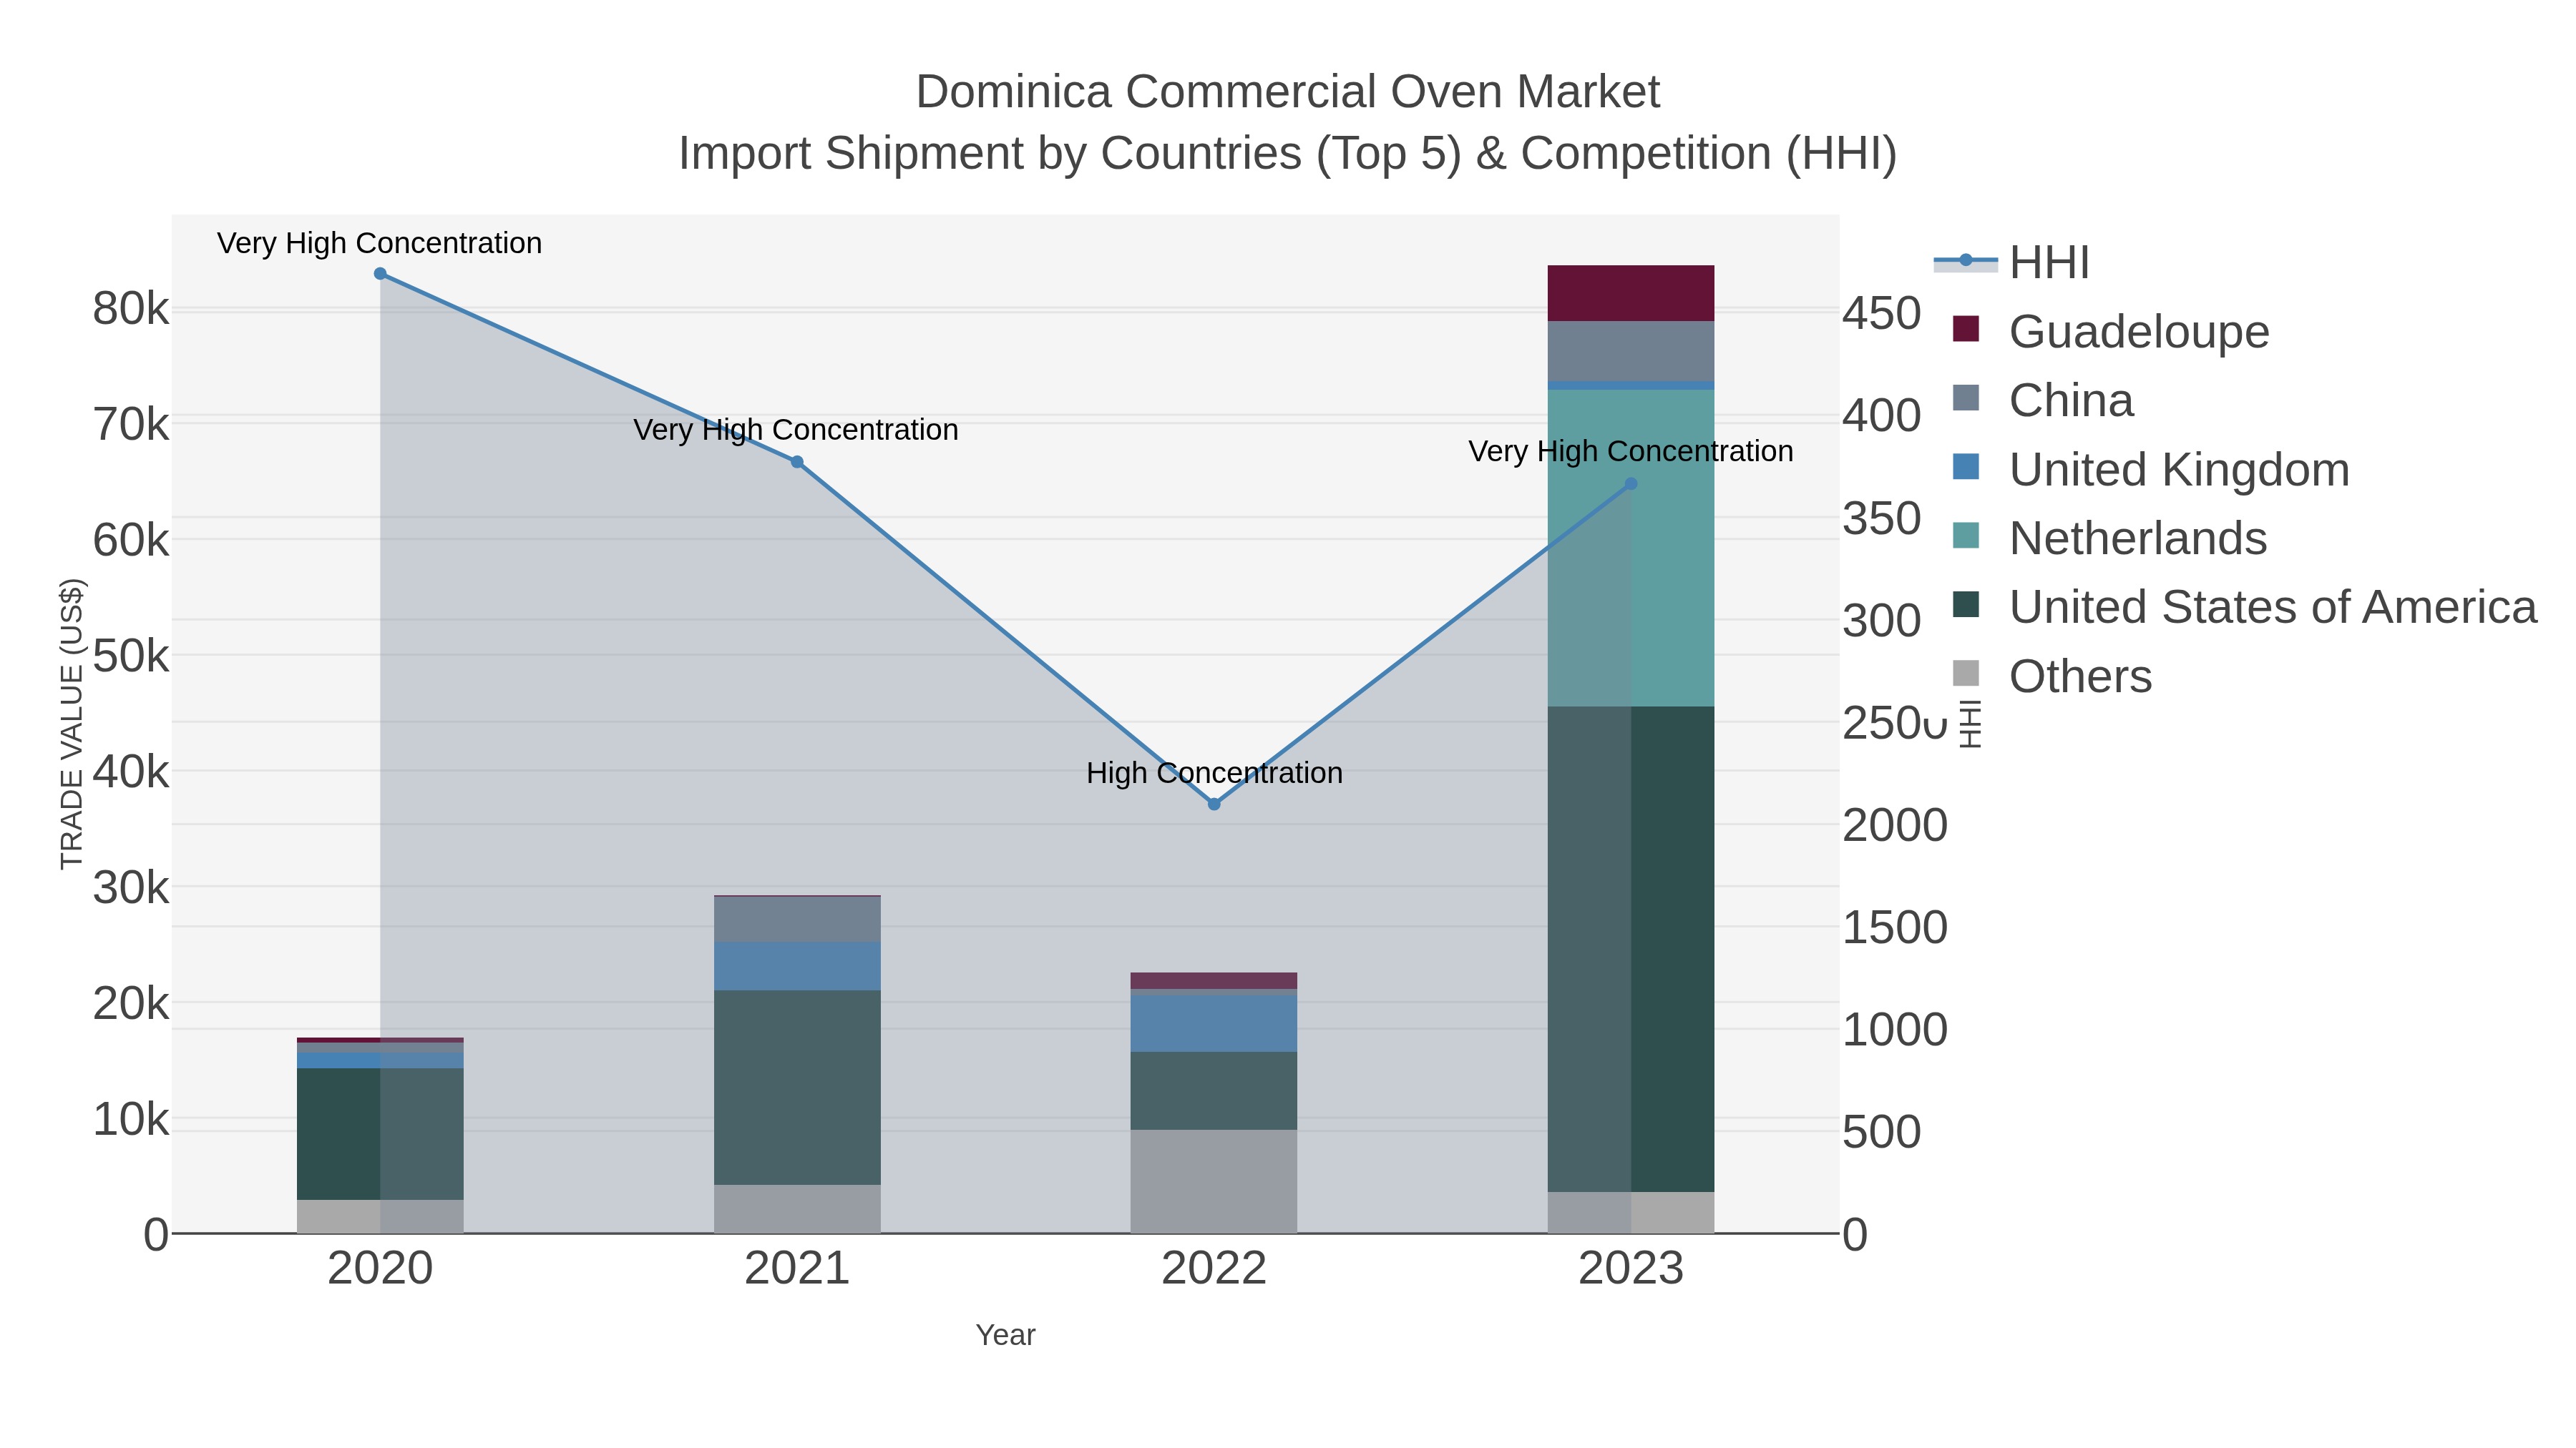Click the 2023 HHI data point
The image size is (2576, 1448).
tap(1631, 483)
